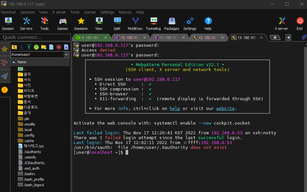Open the View menu
The height and width of the screenshot is (192, 307).
[x=43, y=12]
